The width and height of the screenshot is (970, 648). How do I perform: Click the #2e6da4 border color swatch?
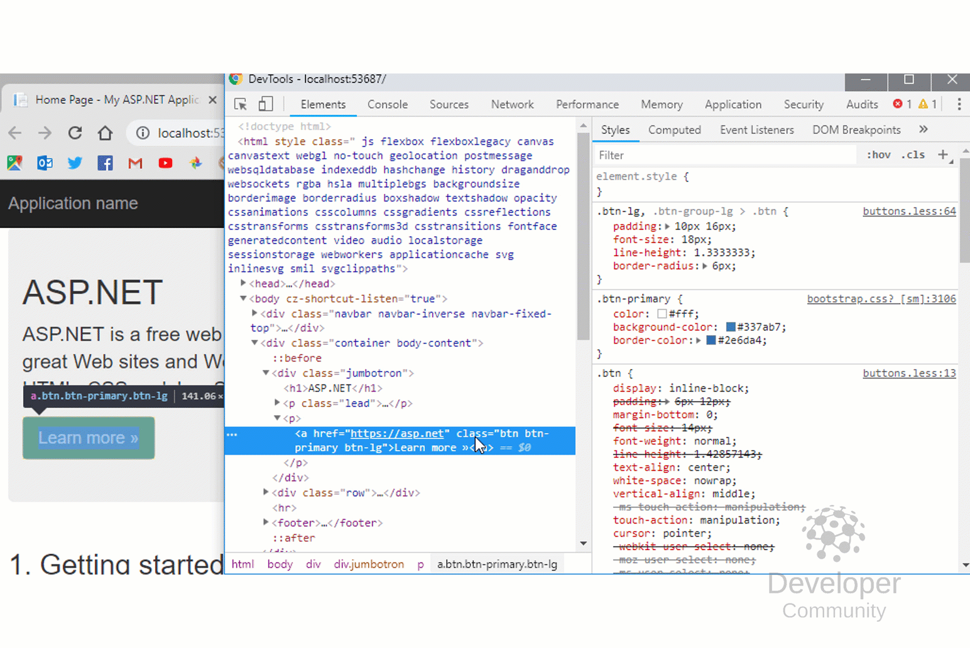coord(711,340)
